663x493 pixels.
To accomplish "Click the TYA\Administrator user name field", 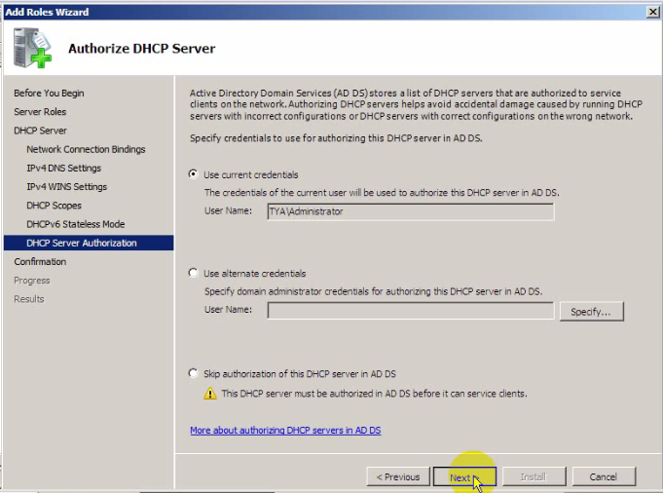I will tap(410, 211).
